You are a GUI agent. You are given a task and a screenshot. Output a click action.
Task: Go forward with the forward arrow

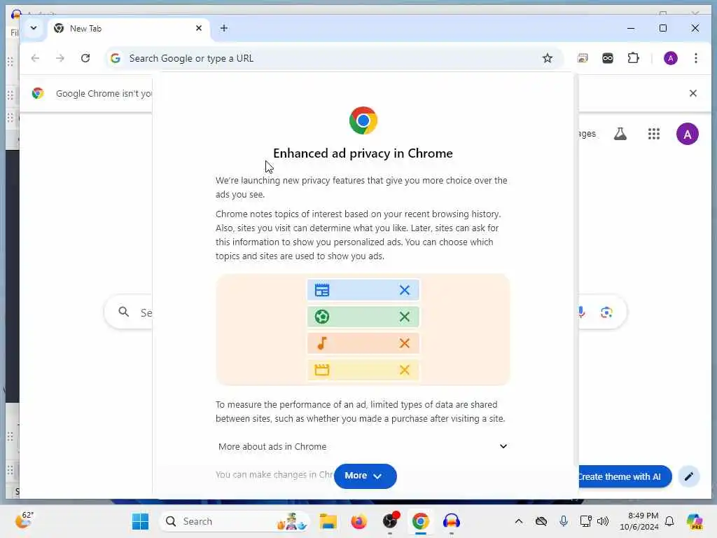point(60,58)
